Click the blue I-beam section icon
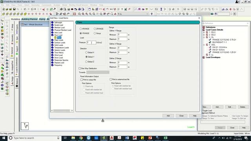Viewport: 251px width, 141px height. tap(161, 9)
